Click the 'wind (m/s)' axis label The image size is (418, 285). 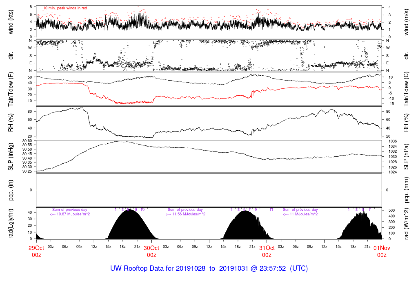point(407,22)
